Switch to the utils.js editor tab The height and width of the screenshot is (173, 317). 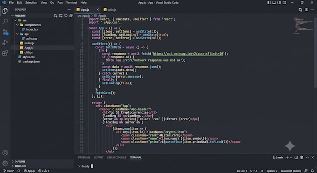click(x=110, y=10)
